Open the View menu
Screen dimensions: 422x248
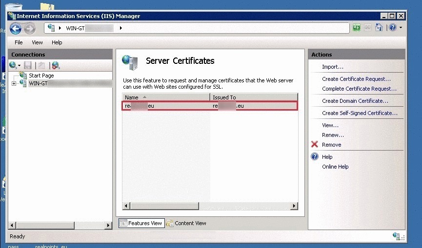coord(37,42)
